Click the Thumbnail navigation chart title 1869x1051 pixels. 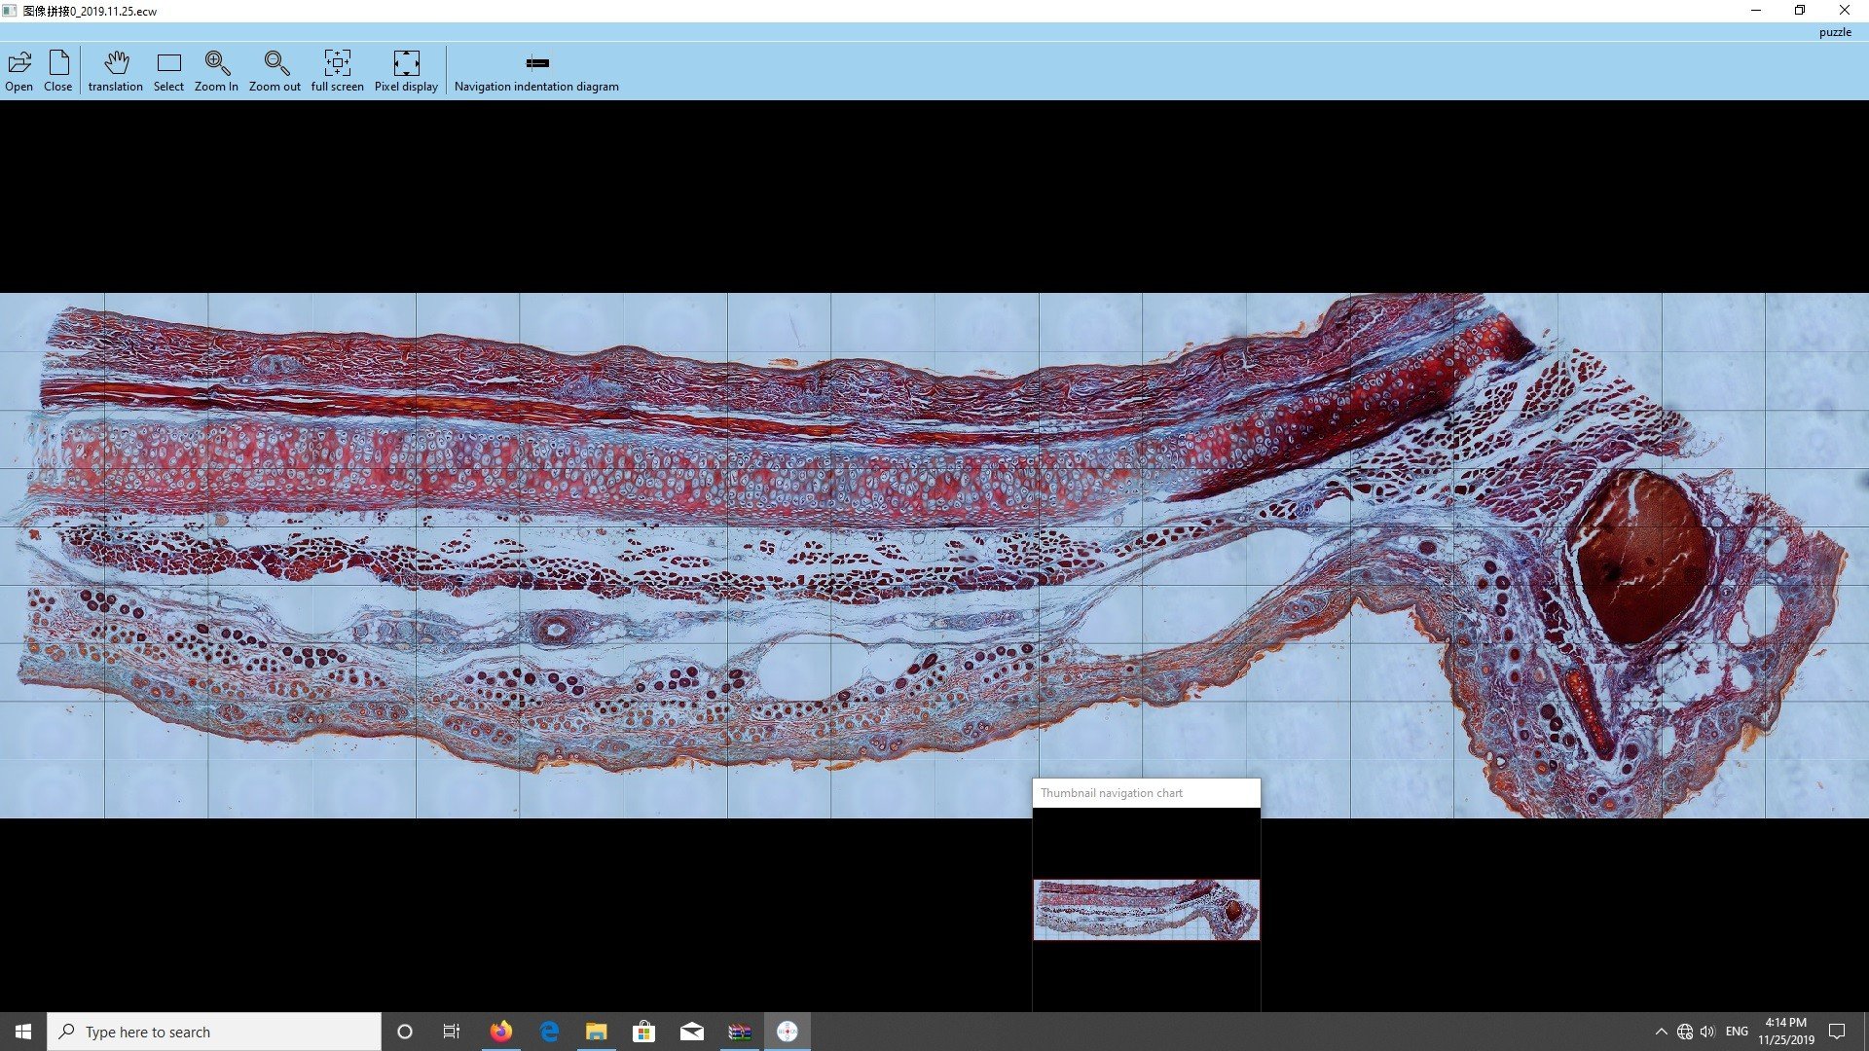(1112, 793)
